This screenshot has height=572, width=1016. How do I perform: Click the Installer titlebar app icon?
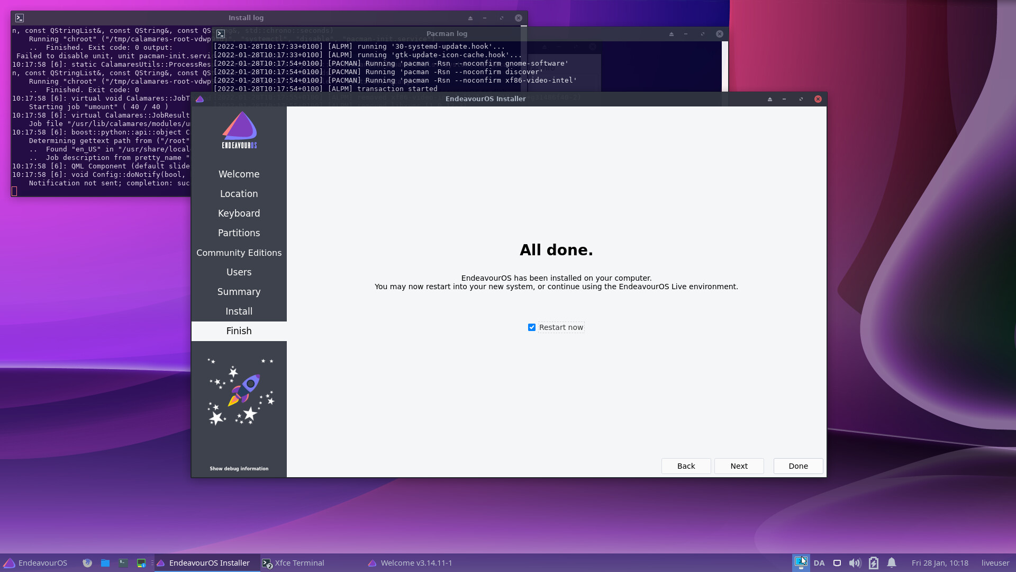pos(199,99)
